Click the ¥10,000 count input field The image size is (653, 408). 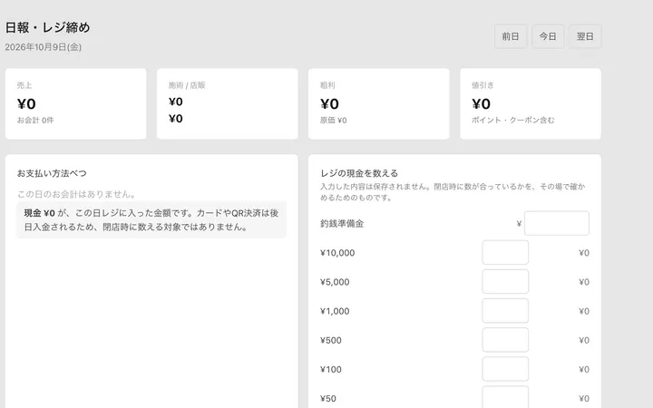[x=505, y=252]
